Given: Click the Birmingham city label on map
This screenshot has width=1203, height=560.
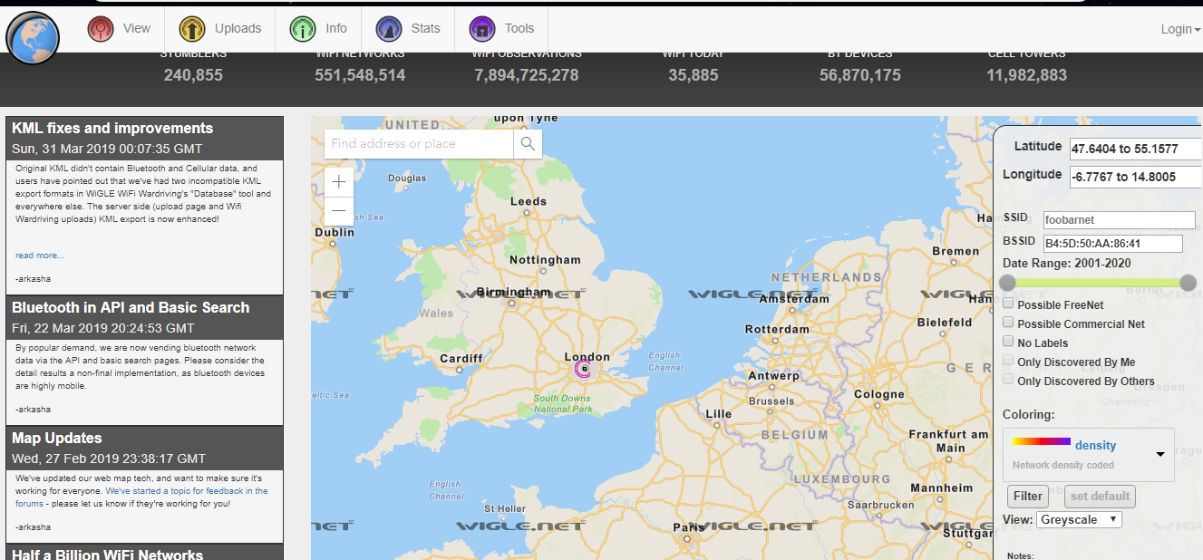Looking at the screenshot, I should coord(514,292).
